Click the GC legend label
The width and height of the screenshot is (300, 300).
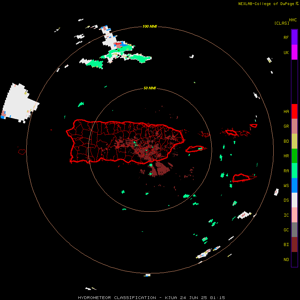[x=286, y=230]
